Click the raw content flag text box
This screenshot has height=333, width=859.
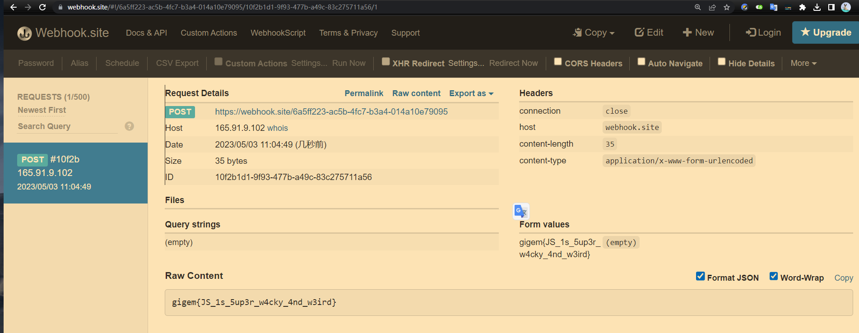pos(509,302)
